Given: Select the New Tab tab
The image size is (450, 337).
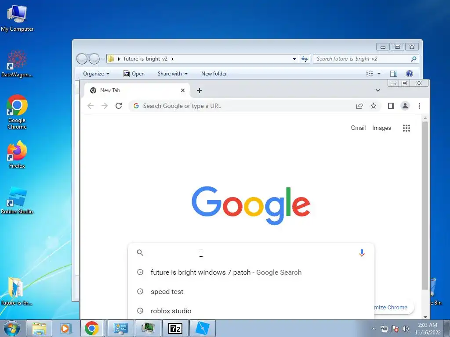Looking at the screenshot, I should pyautogui.click(x=137, y=90).
